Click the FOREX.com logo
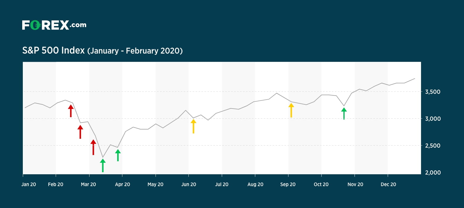464x208 pixels. click(x=54, y=25)
